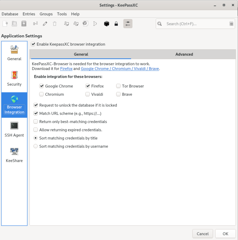Select the Save database icon

point(24,24)
